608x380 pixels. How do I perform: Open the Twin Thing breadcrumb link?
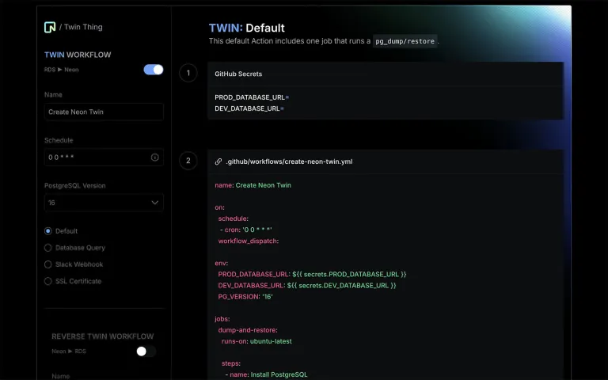(83, 27)
